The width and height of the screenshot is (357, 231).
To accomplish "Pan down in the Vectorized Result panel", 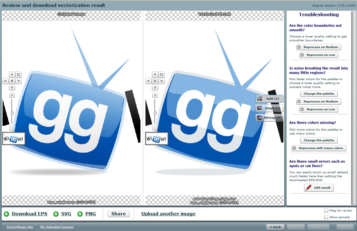I will 155,87.
